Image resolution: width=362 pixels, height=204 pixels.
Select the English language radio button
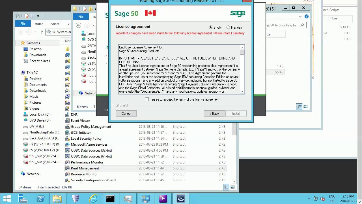click(211, 27)
